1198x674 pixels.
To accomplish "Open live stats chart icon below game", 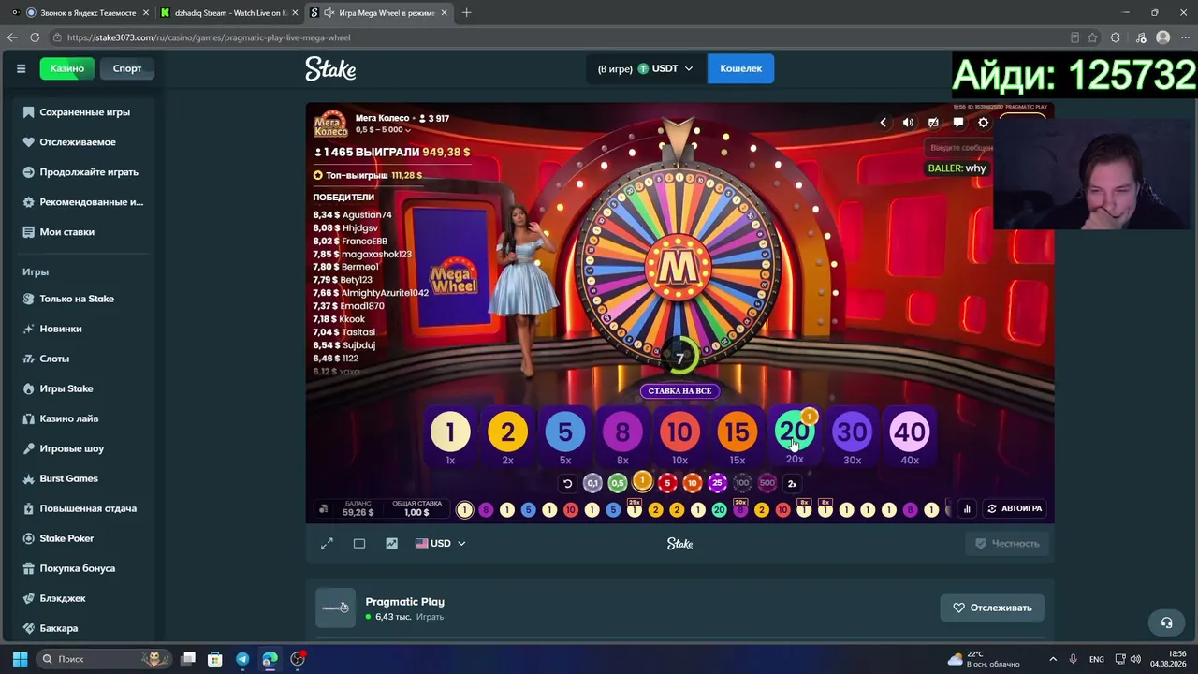I will pyautogui.click(x=391, y=544).
